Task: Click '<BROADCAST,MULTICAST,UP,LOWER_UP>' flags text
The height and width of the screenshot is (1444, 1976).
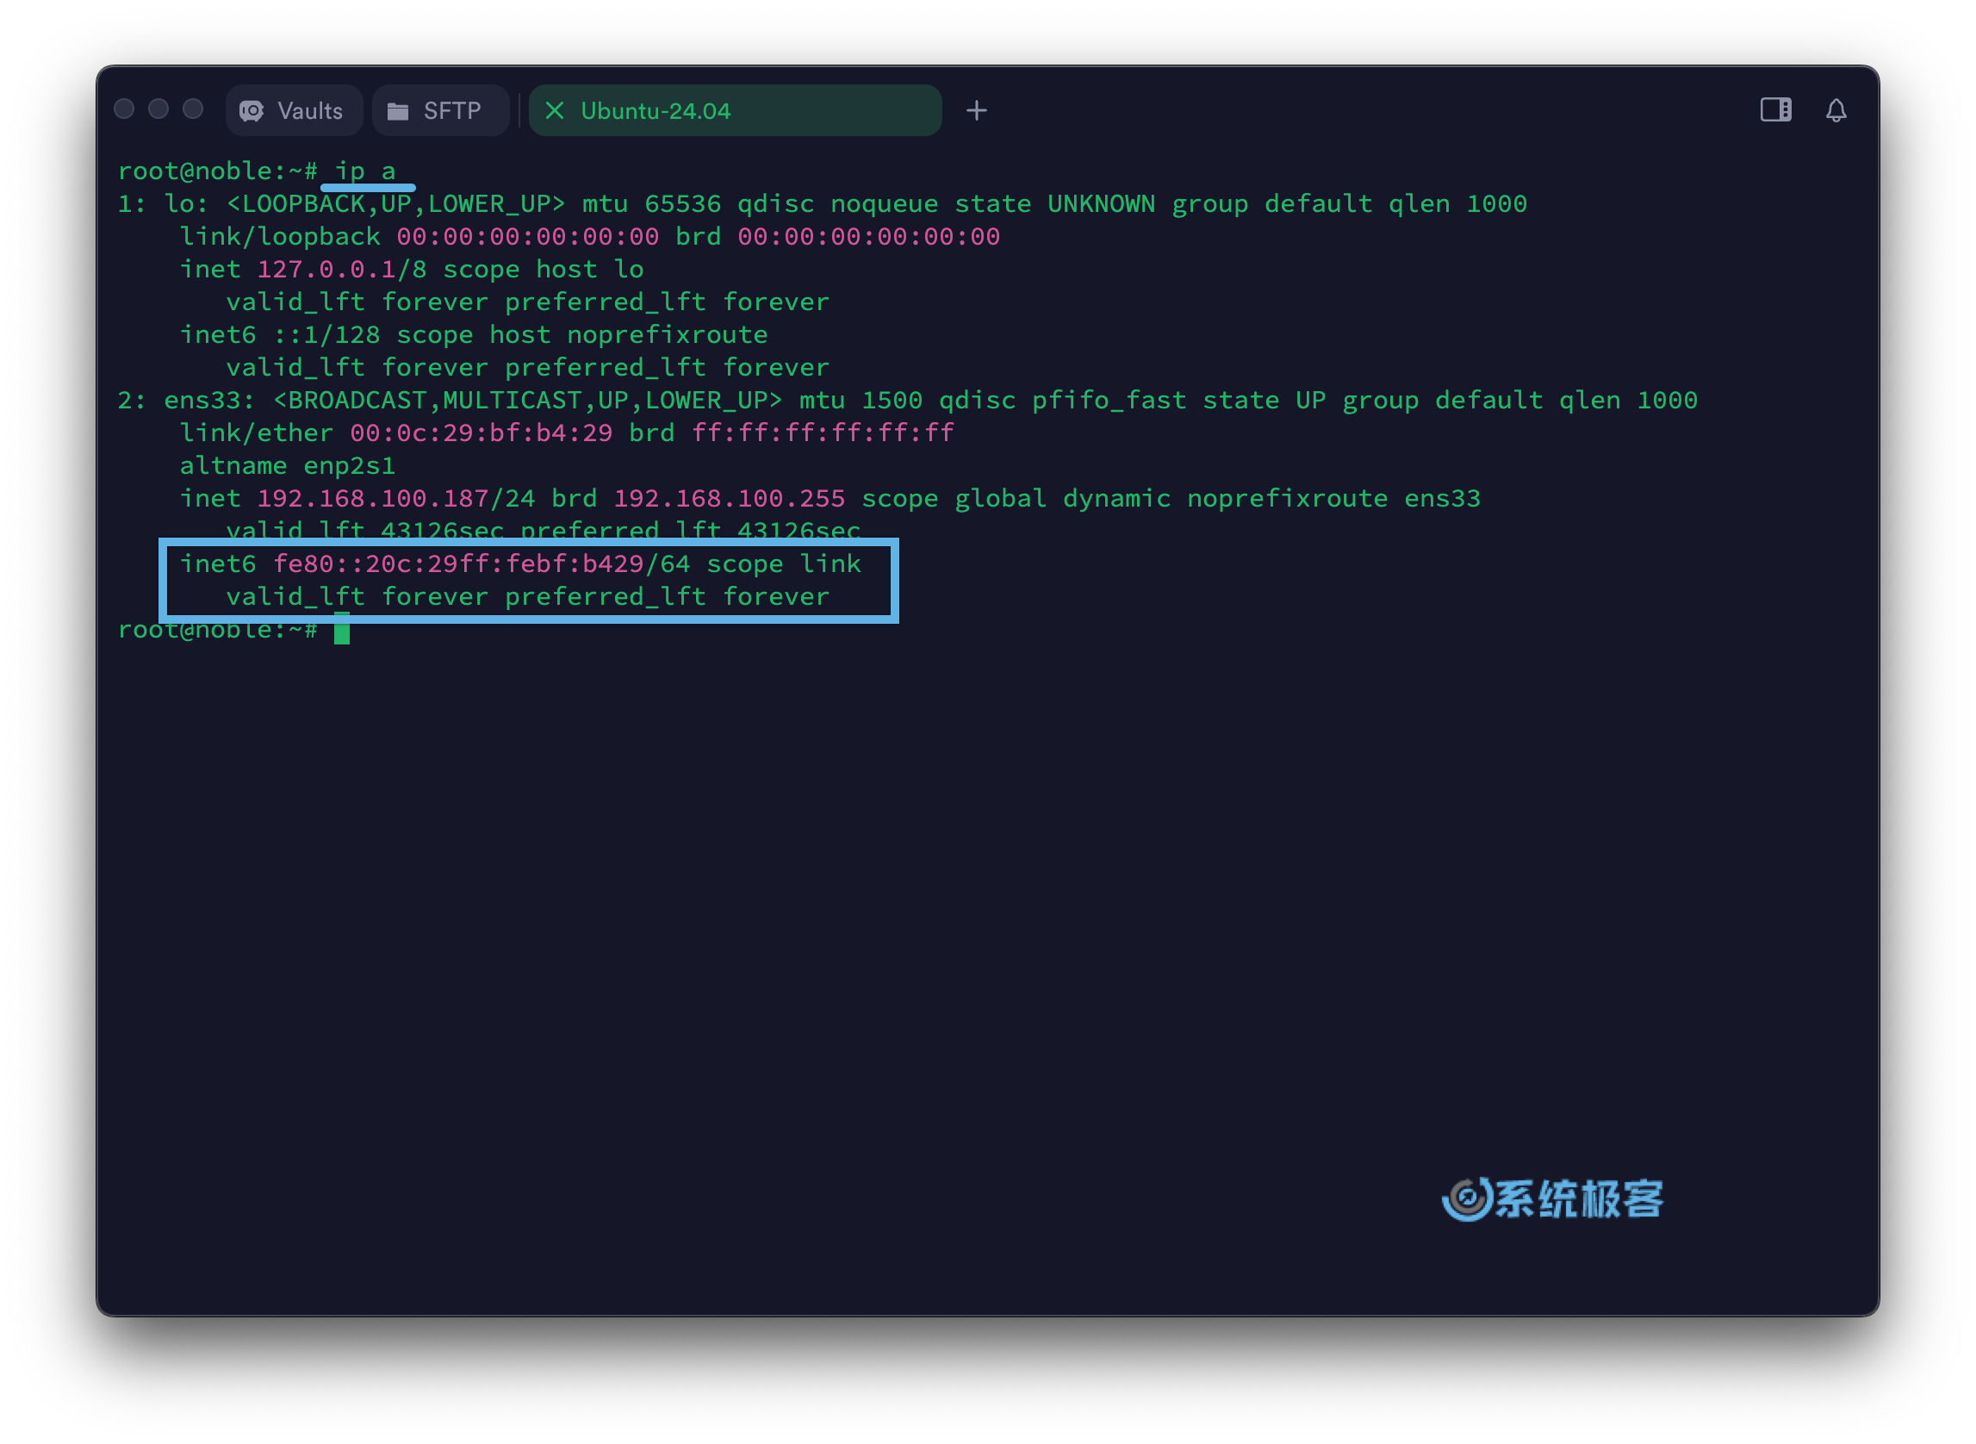Action: [x=528, y=401]
